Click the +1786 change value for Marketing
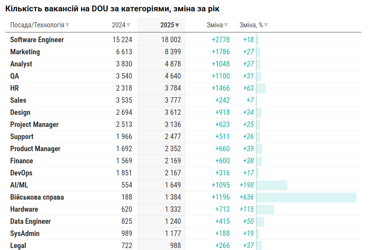372x250 pixels. [x=221, y=52]
